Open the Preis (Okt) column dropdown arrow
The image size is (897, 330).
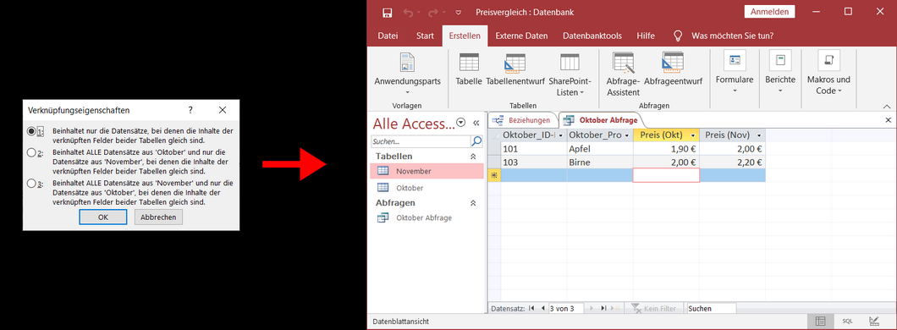point(693,135)
